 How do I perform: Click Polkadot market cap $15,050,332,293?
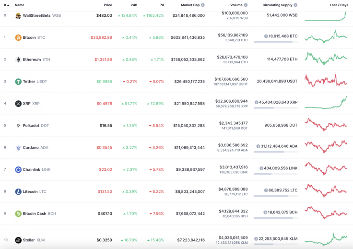point(189,126)
